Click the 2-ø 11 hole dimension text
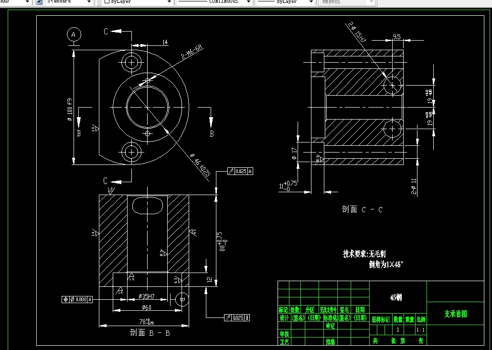 (x=414, y=186)
